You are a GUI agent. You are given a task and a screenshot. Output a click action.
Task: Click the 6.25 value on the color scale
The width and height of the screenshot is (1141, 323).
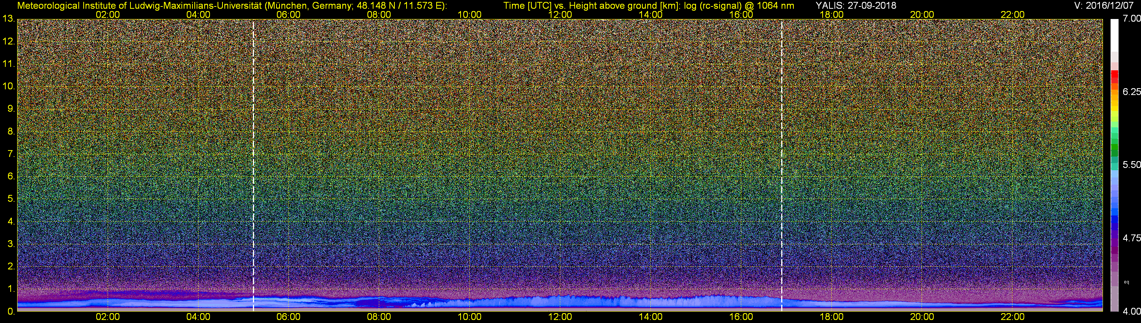[x=1132, y=92]
